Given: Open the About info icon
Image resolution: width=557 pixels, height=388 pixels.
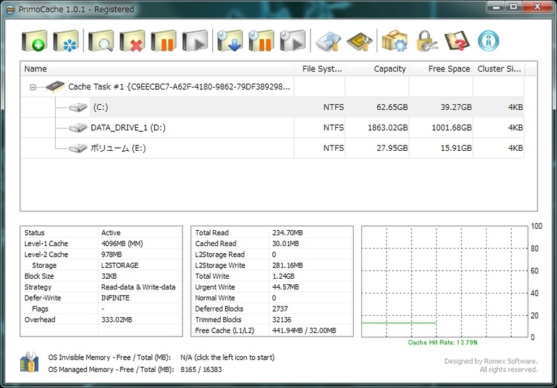Looking at the screenshot, I should coord(489,41).
